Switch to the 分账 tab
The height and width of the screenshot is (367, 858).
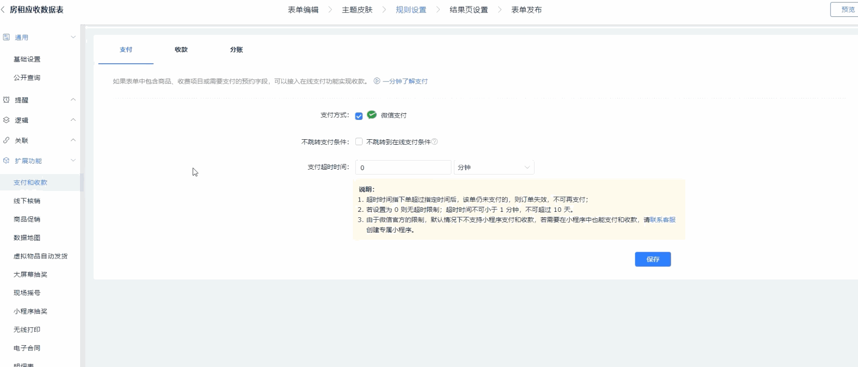click(x=236, y=50)
